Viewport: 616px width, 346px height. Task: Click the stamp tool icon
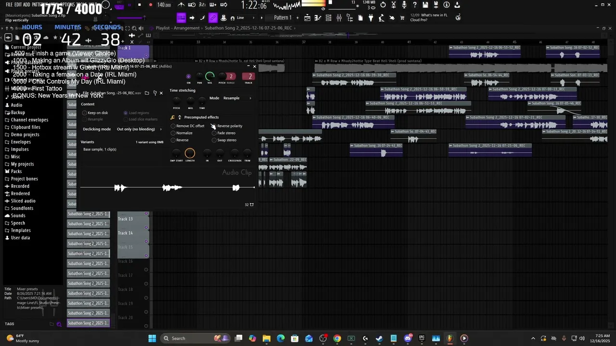point(223,18)
